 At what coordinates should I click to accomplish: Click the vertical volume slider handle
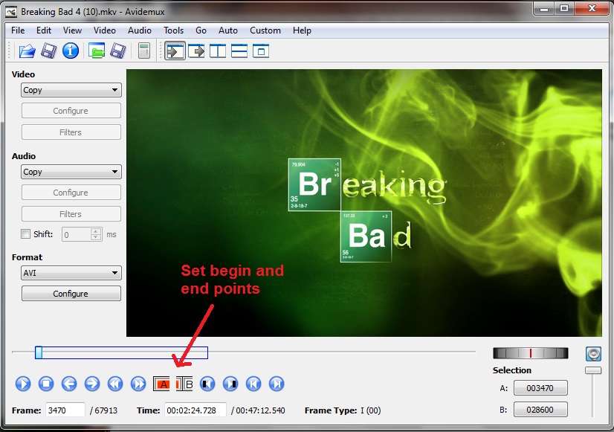coord(593,370)
